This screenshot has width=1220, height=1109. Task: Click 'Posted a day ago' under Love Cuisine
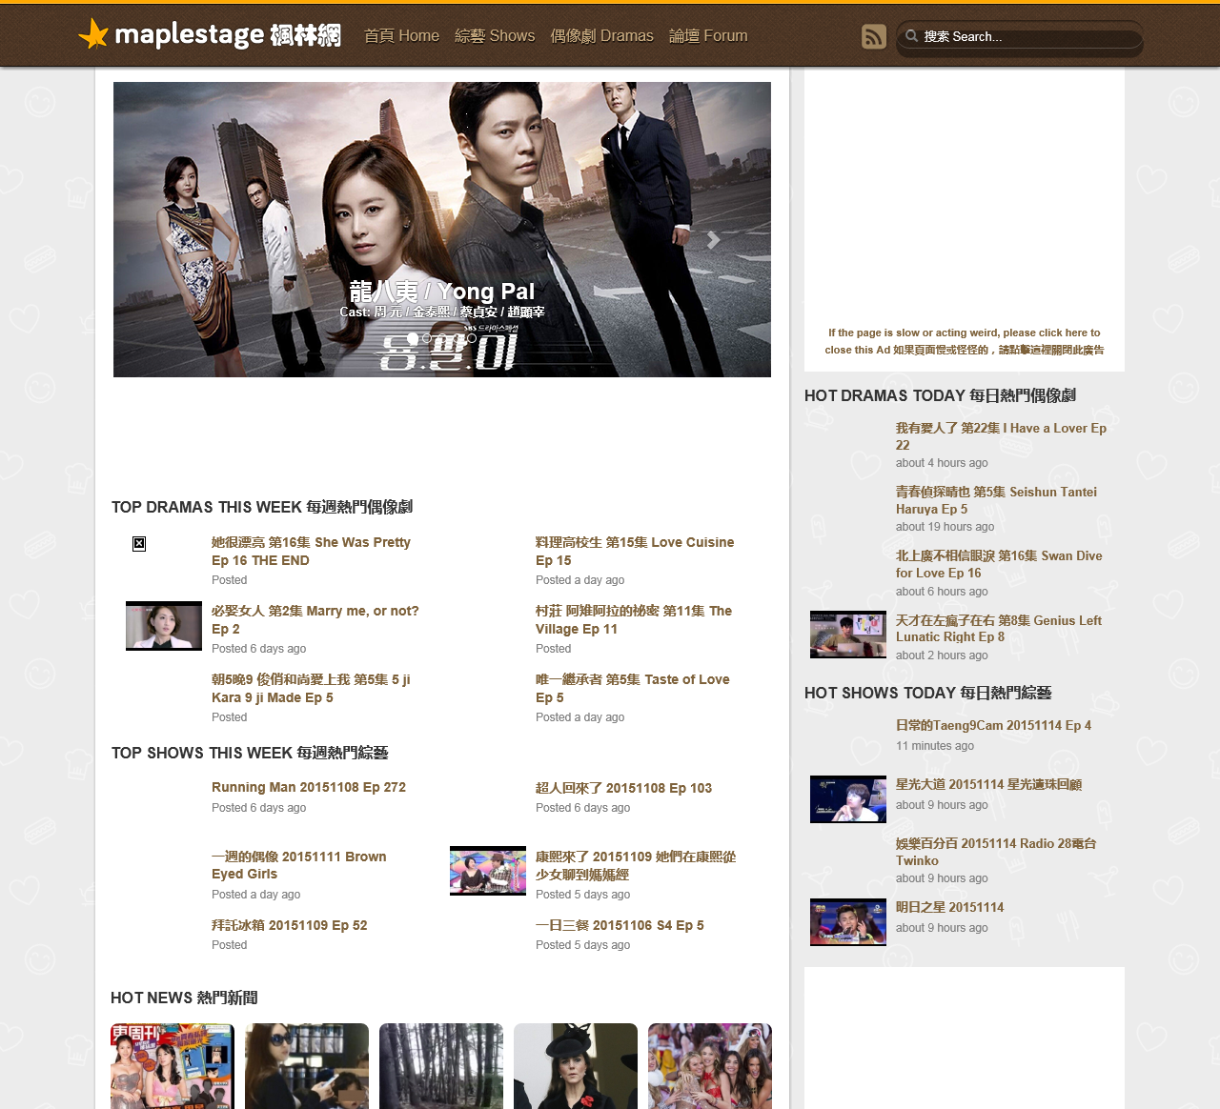(579, 580)
